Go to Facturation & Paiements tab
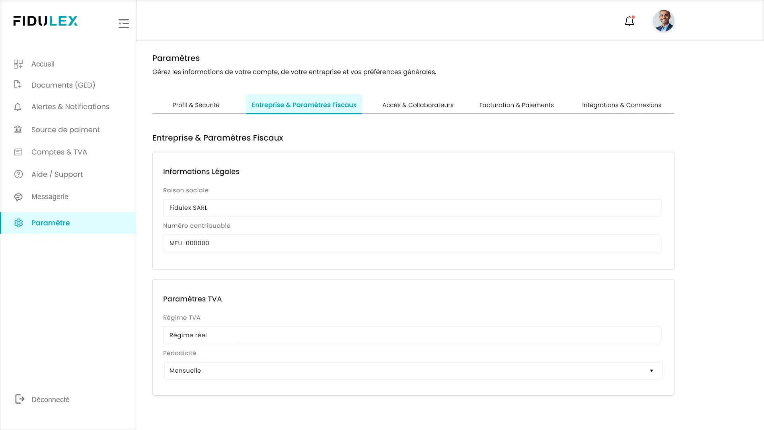The width and height of the screenshot is (764, 430). tap(516, 105)
